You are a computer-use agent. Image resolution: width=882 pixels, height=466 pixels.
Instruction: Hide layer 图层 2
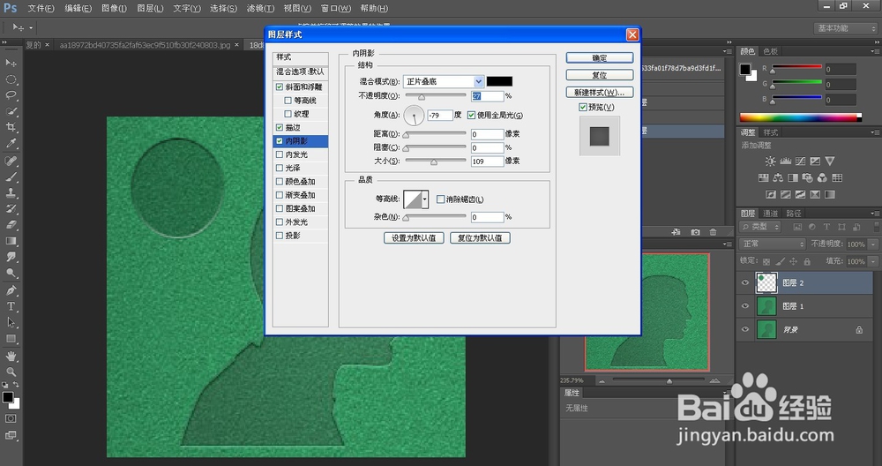(x=745, y=283)
